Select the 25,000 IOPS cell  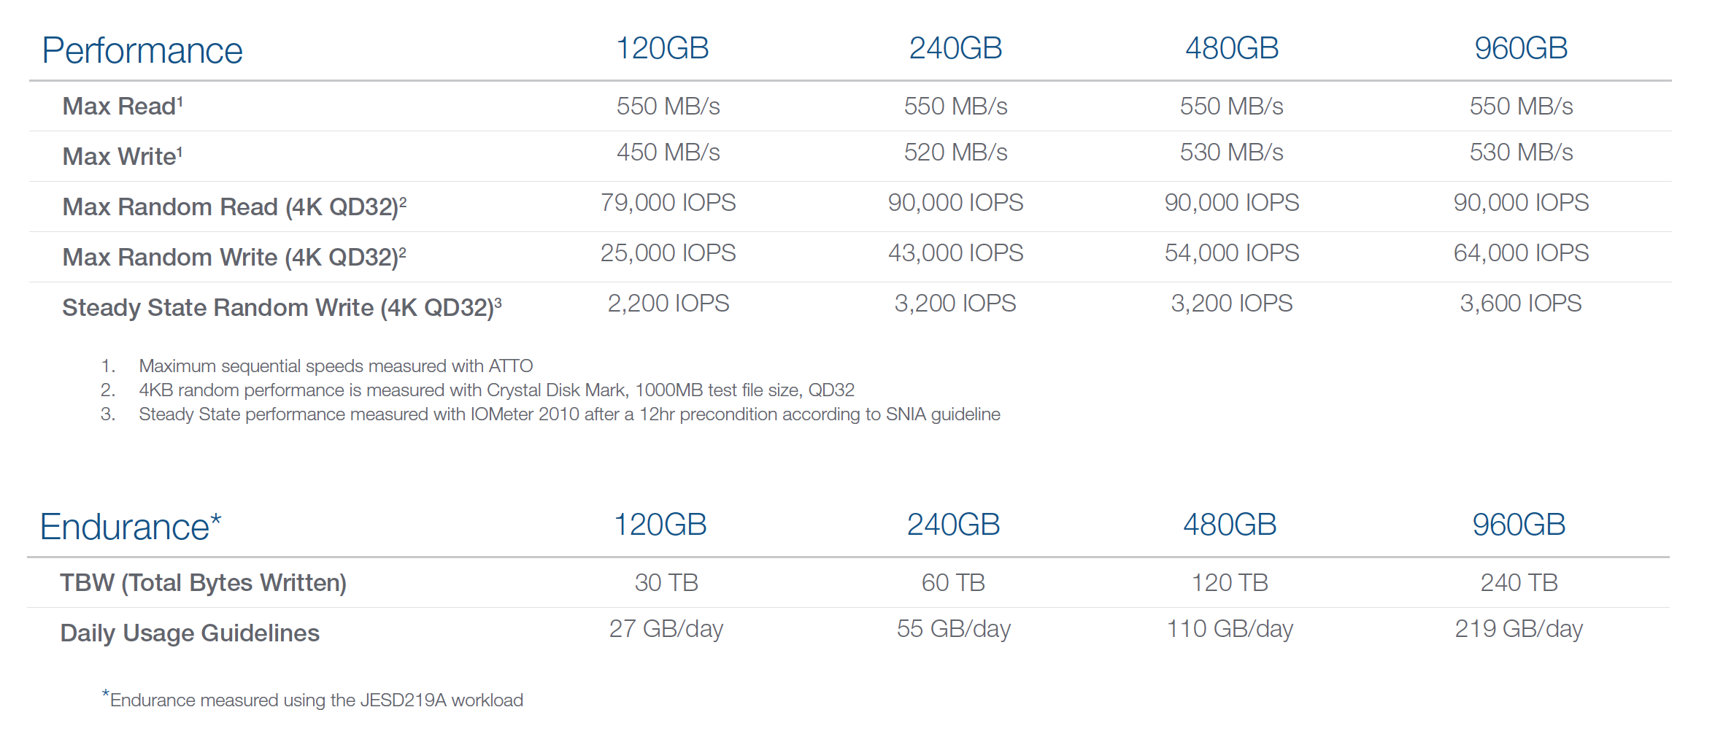point(668,253)
